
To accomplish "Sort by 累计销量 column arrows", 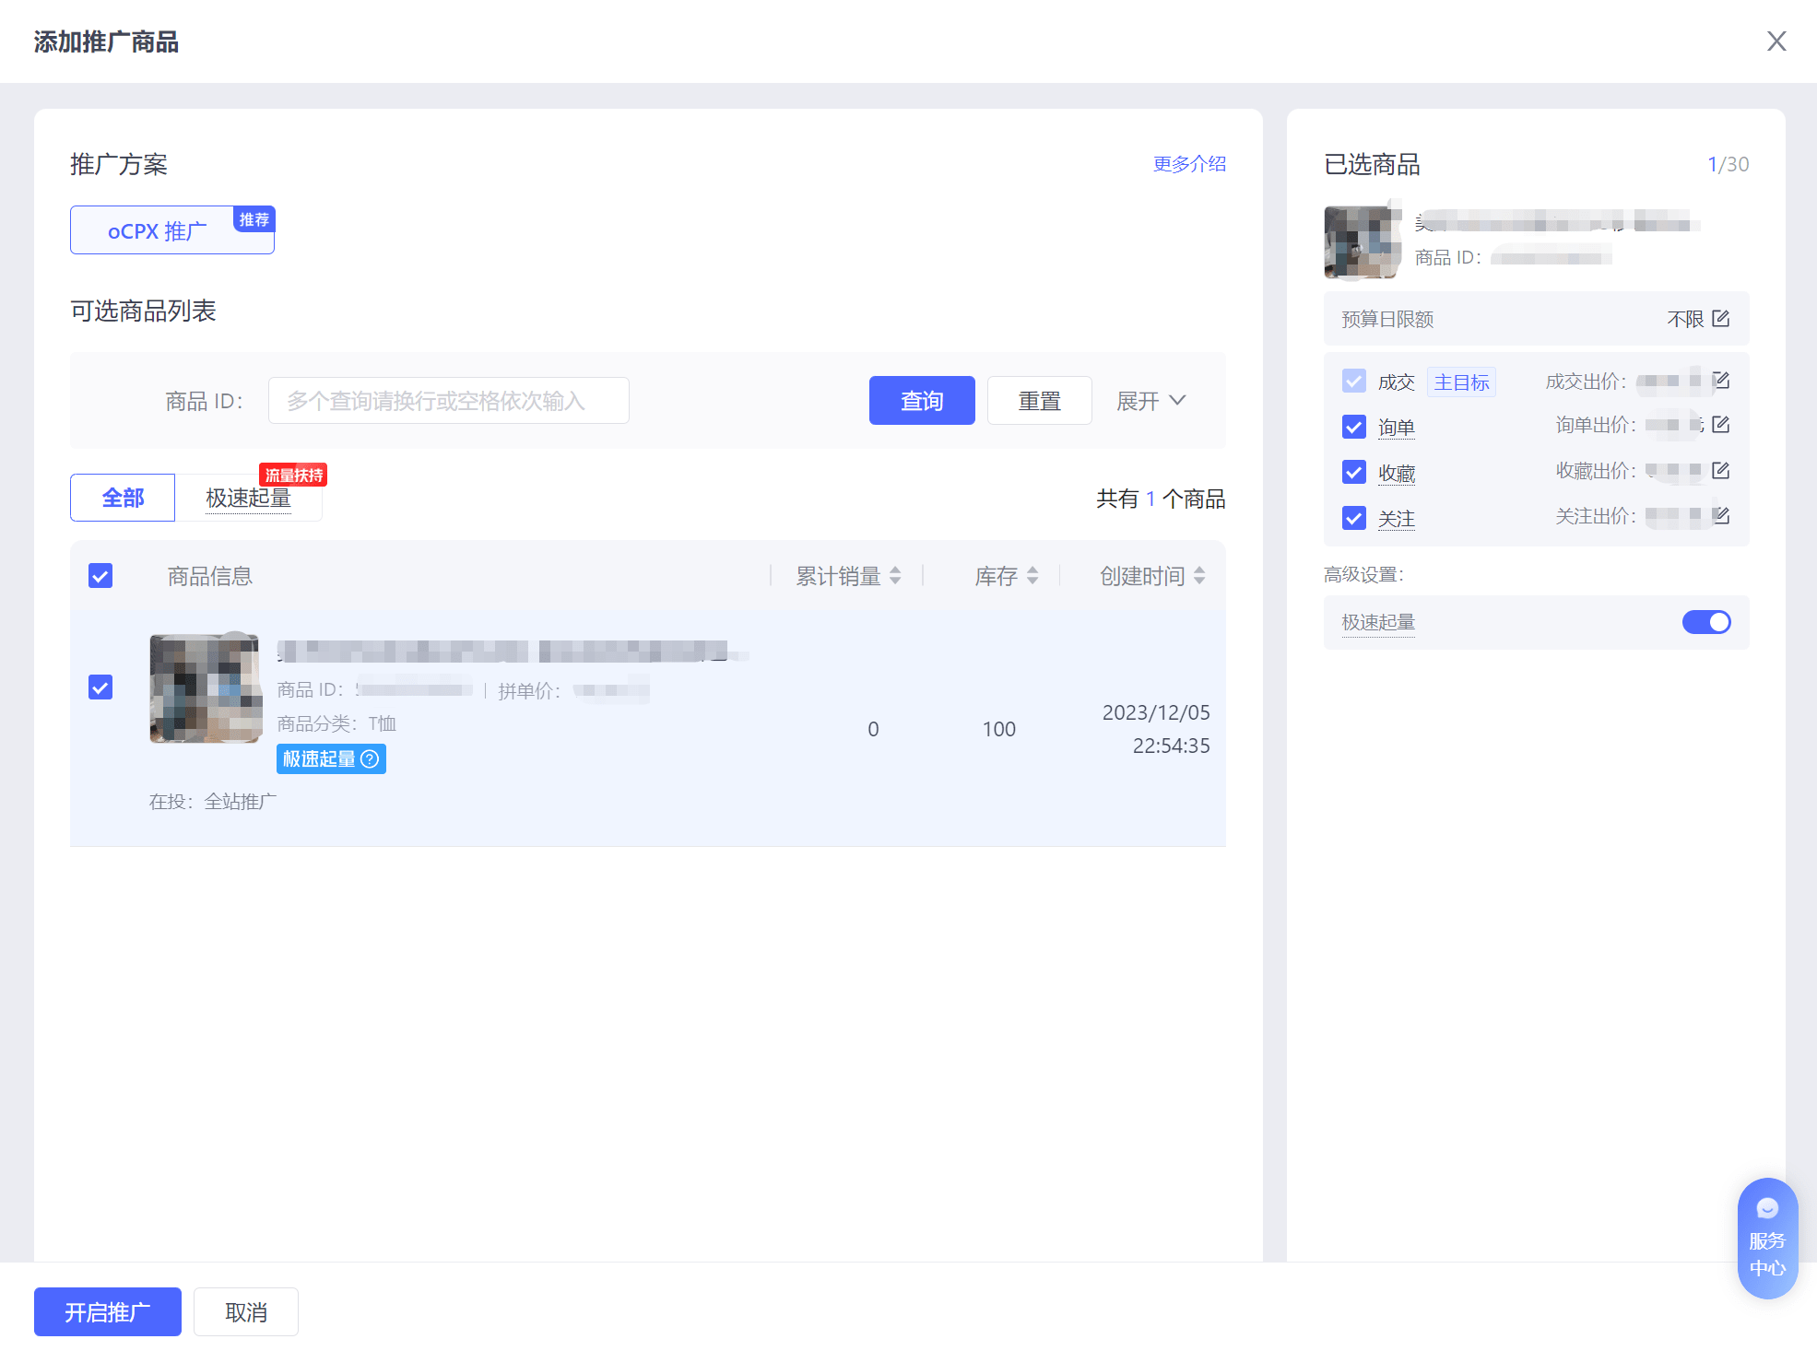I will click(895, 576).
